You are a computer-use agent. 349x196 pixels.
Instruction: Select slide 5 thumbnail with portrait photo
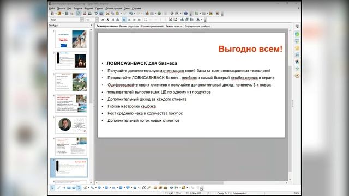(x=71, y=125)
